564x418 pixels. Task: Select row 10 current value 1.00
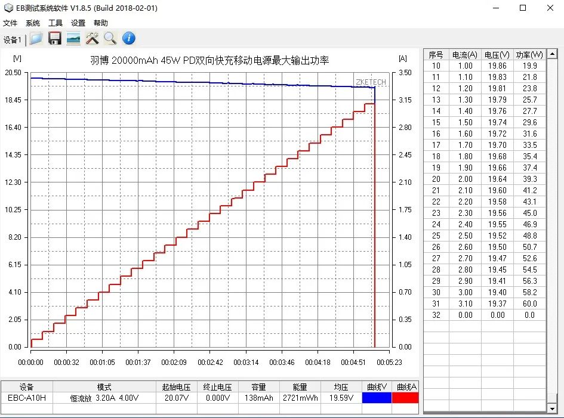click(465, 66)
